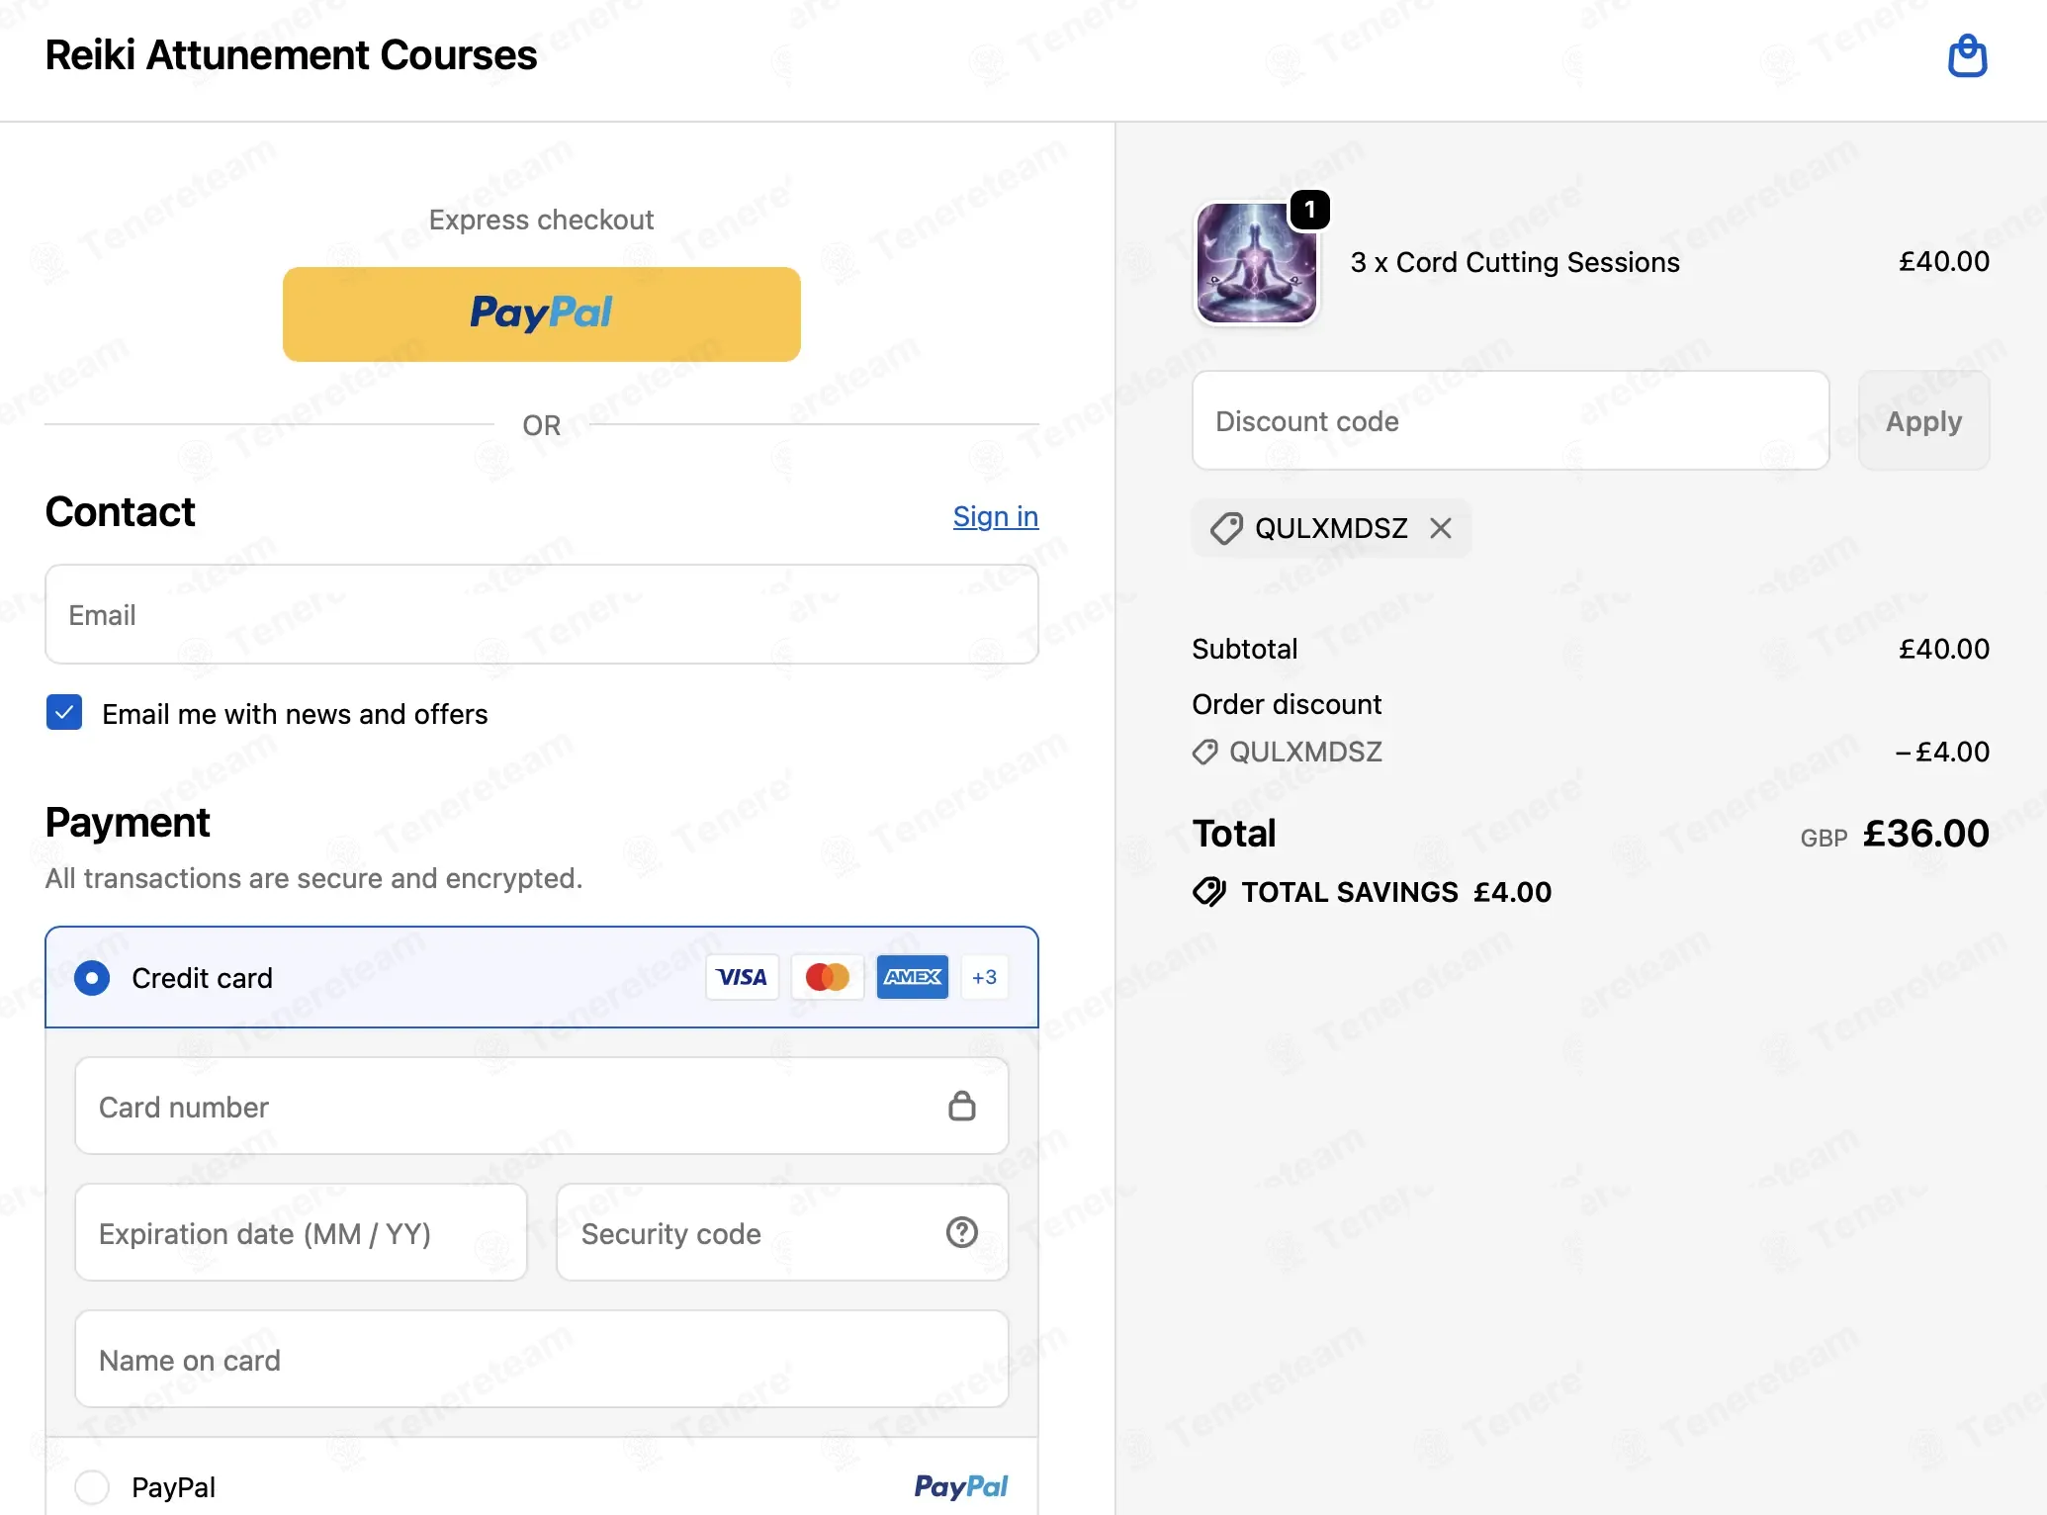Click the Expiration date field
2047x1515 pixels.
point(301,1232)
